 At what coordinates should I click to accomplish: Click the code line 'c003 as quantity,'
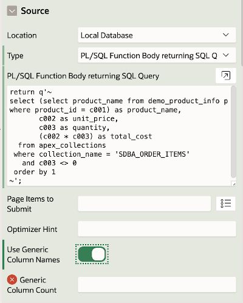click(74, 128)
